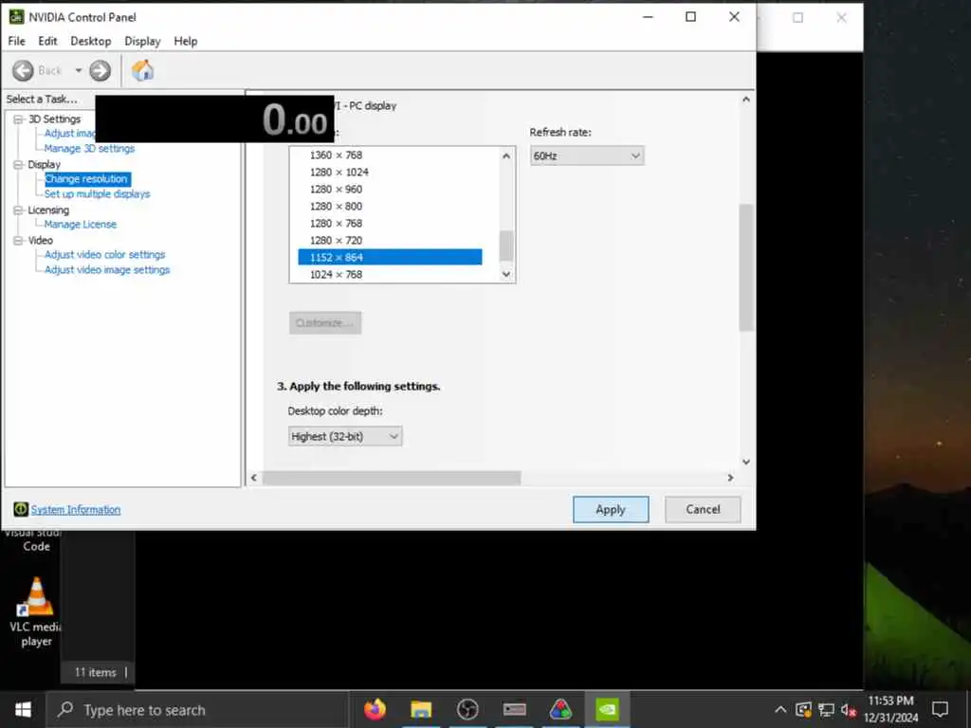Select resolution 1280 × 960

click(390, 190)
